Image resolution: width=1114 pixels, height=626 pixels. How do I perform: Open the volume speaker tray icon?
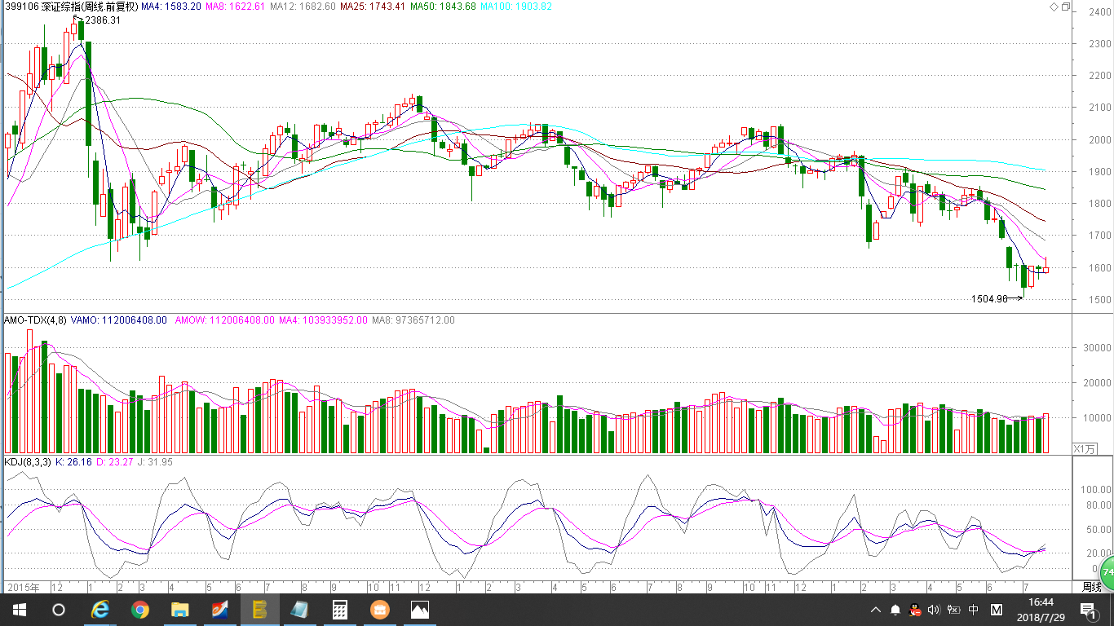[x=935, y=610]
